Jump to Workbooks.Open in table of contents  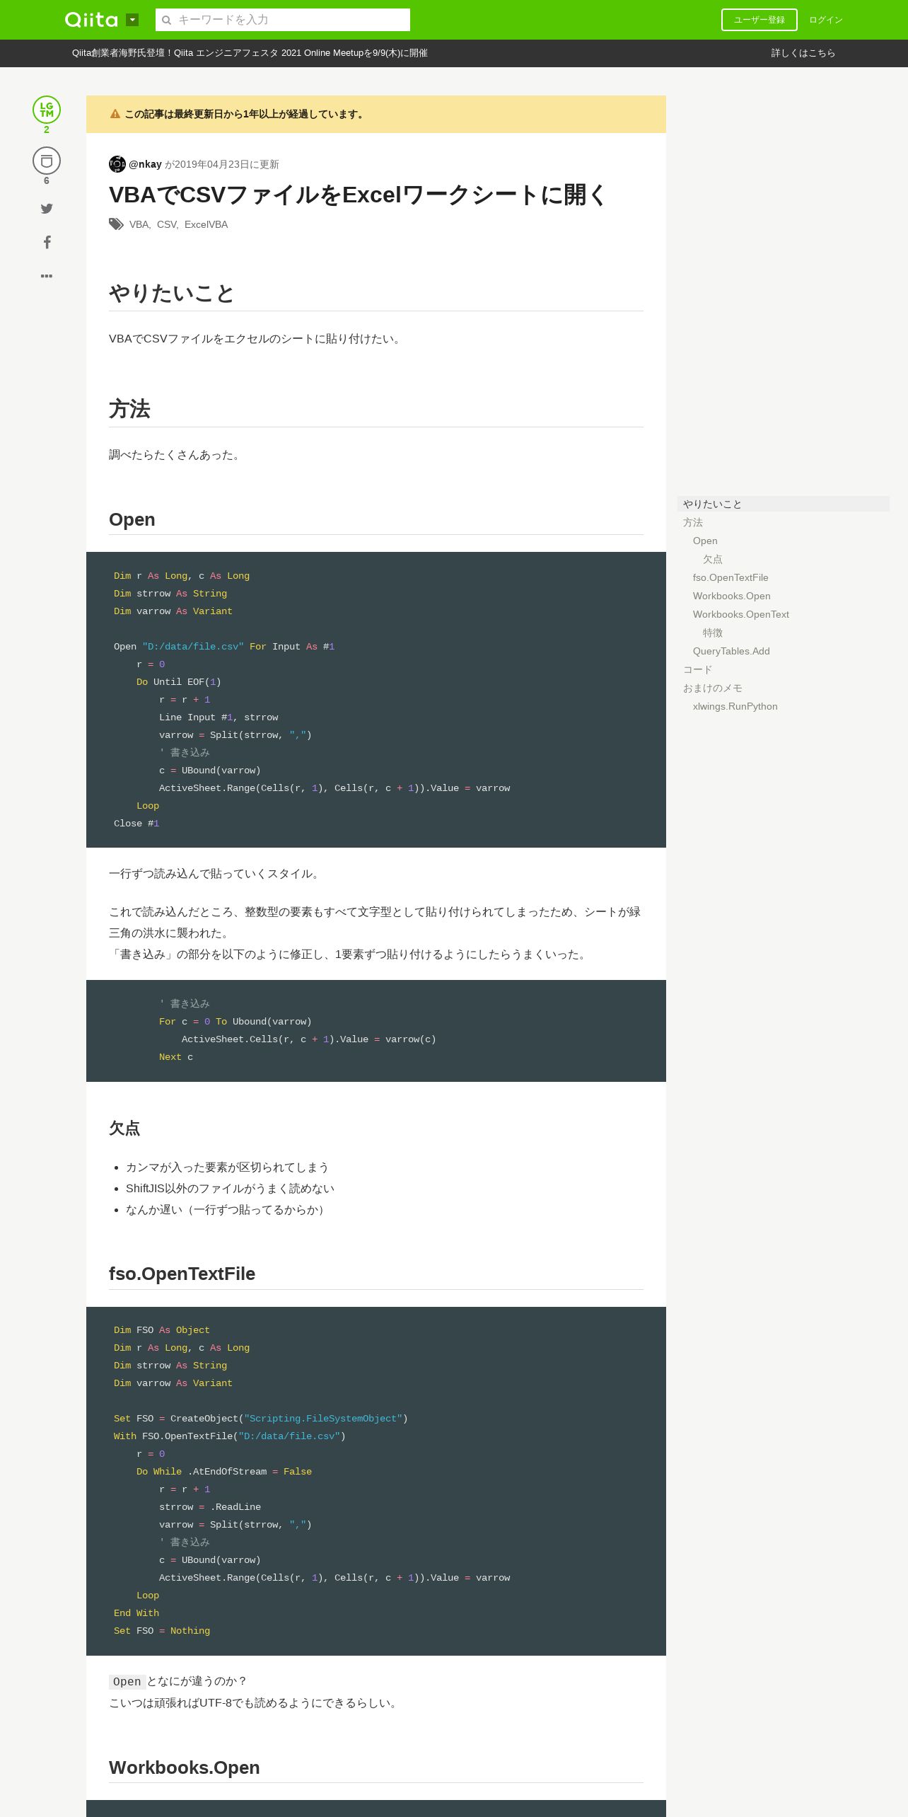click(732, 596)
